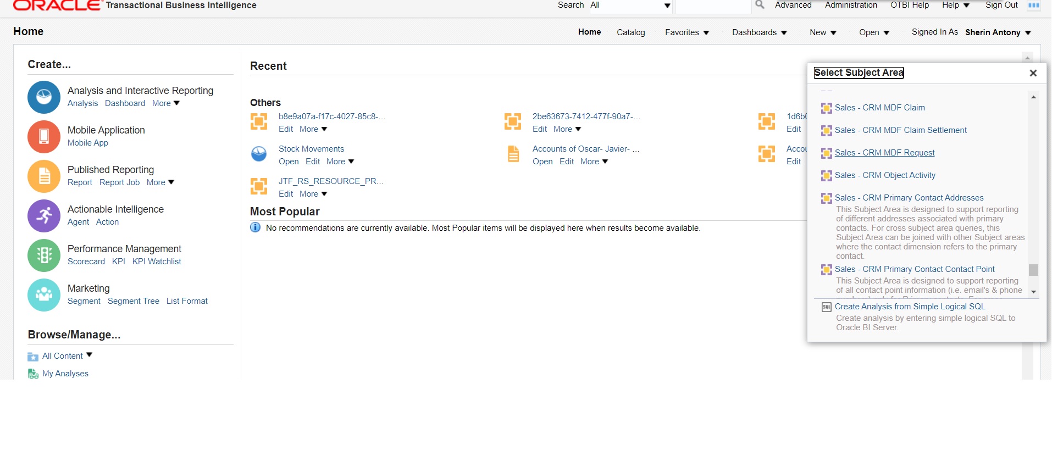Viewport: 1052px width, 456px height.
Task: Click the Primary Contact Contact Point icon
Action: (826, 270)
